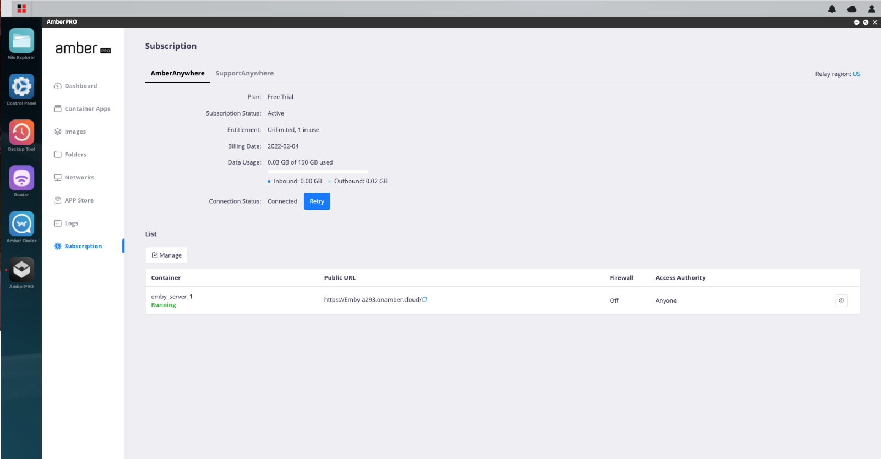This screenshot has height=459, width=881.
Task: Select Networks in the sidebar
Action: point(74,177)
